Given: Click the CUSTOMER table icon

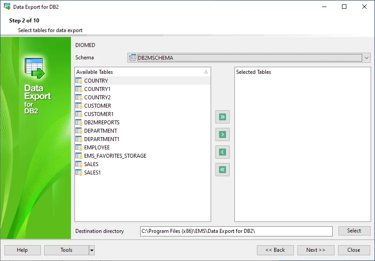Looking at the screenshot, I should (x=79, y=106).
